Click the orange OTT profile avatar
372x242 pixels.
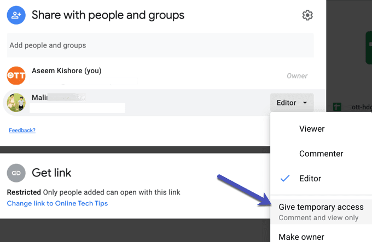click(x=16, y=75)
